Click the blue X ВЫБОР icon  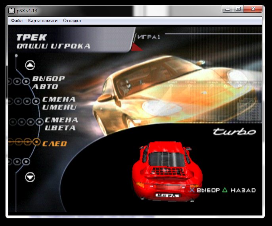pyautogui.click(x=192, y=190)
